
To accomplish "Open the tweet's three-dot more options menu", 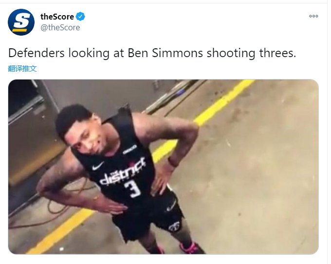I will click(x=313, y=16).
